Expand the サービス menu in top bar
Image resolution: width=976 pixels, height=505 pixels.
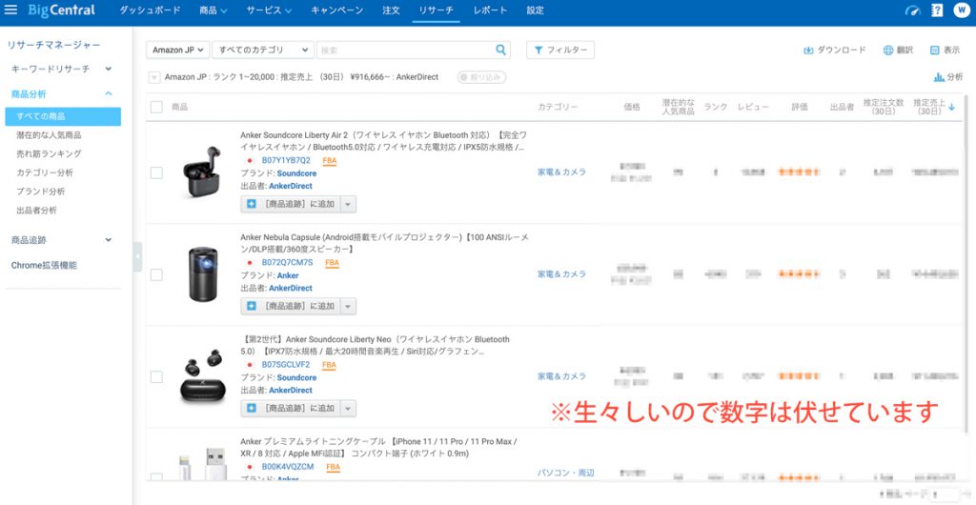(x=269, y=10)
